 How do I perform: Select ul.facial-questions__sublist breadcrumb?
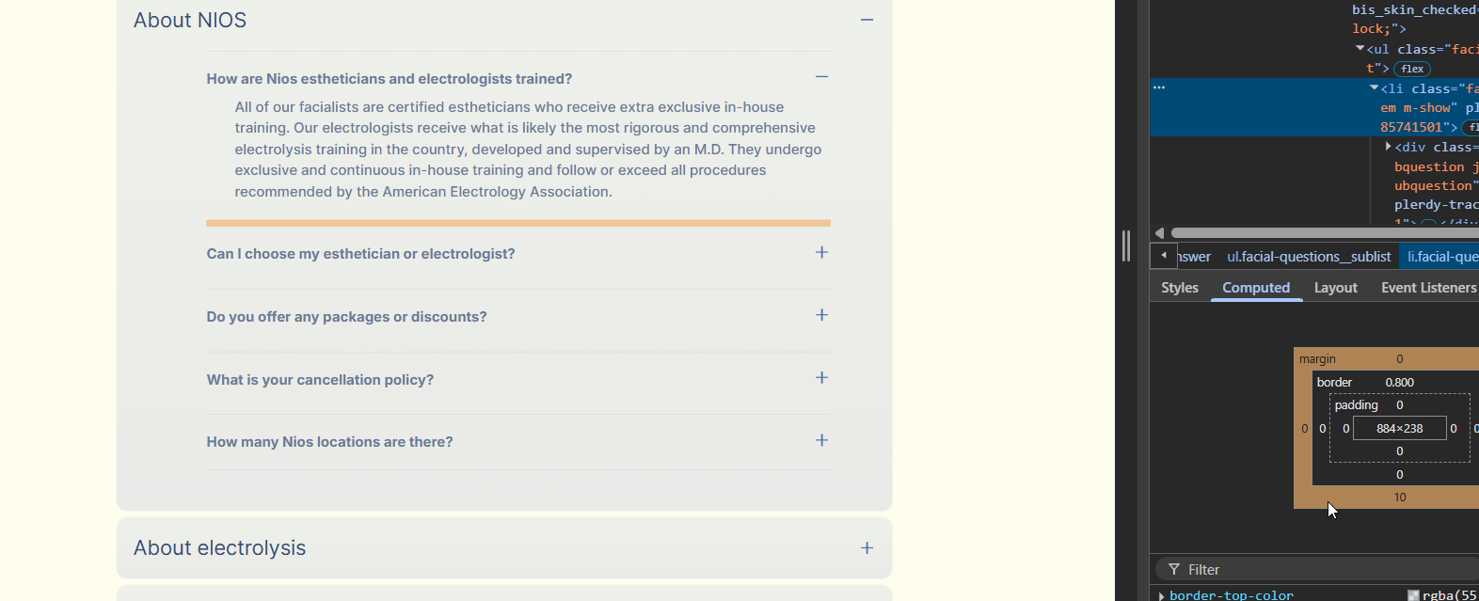1308,257
